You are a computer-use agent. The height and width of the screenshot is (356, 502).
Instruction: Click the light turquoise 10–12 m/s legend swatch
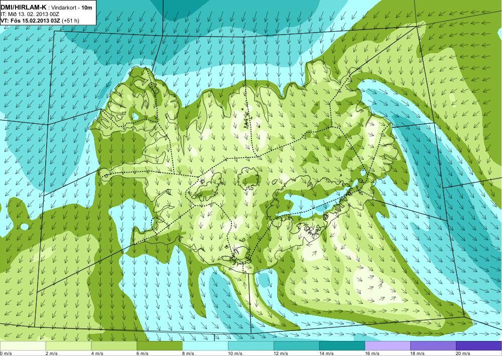click(250, 346)
